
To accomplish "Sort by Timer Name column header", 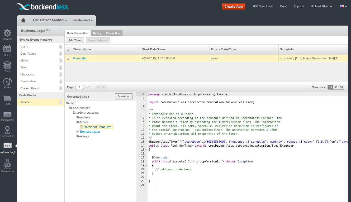I will (106, 49).
